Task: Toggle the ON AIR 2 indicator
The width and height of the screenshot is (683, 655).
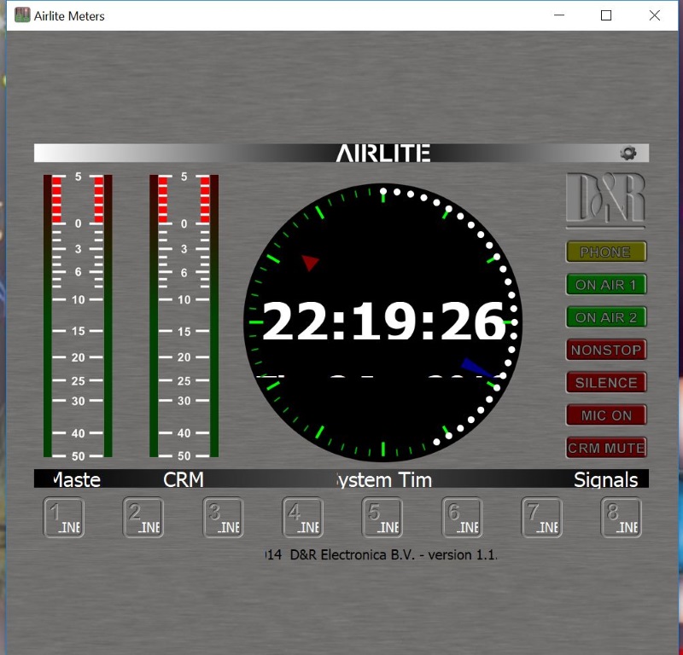Action: click(606, 317)
